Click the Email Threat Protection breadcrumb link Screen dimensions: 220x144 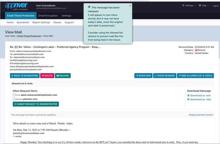pyautogui.click(x=29, y=36)
